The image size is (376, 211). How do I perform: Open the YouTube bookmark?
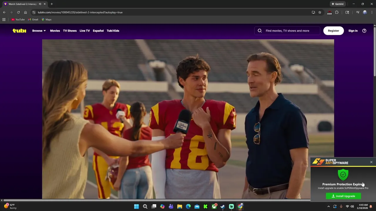[18, 19]
